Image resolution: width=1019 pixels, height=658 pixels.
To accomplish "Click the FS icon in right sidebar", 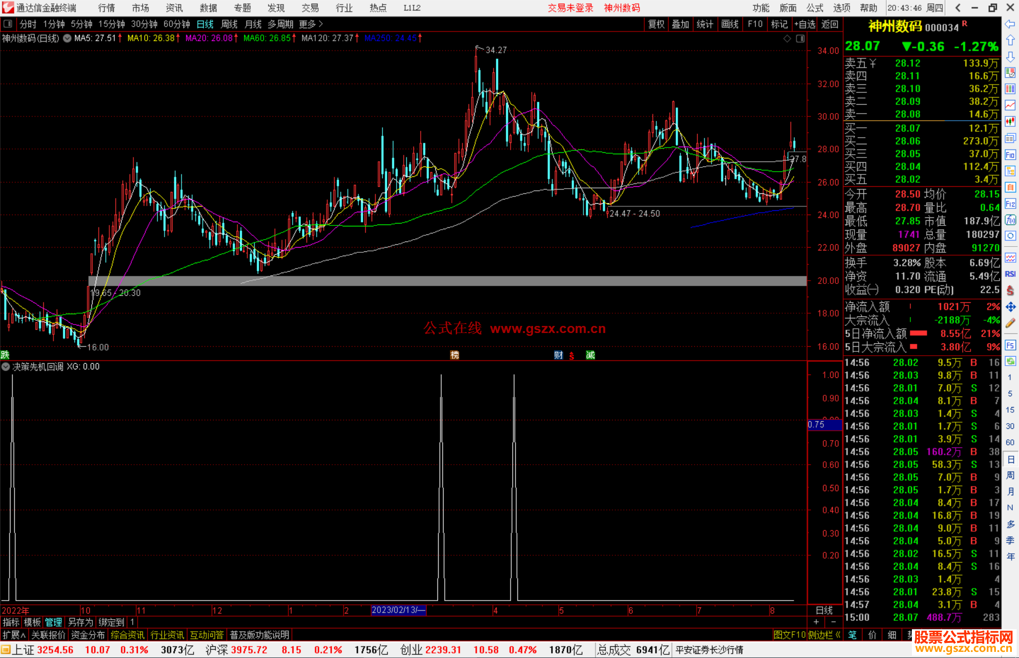I will 1010,345.
